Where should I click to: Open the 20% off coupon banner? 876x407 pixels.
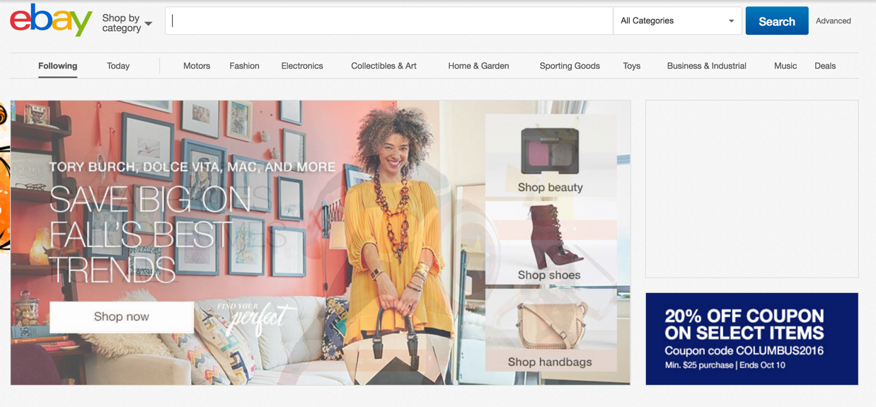point(751,339)
